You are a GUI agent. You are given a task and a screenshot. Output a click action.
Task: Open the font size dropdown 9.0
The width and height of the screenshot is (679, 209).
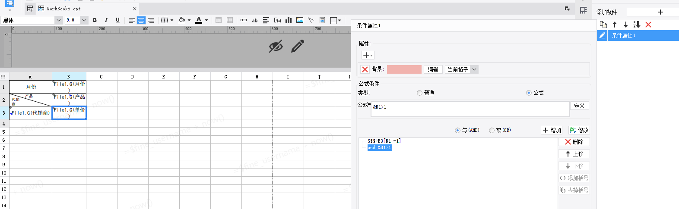[x=84, y=20]
